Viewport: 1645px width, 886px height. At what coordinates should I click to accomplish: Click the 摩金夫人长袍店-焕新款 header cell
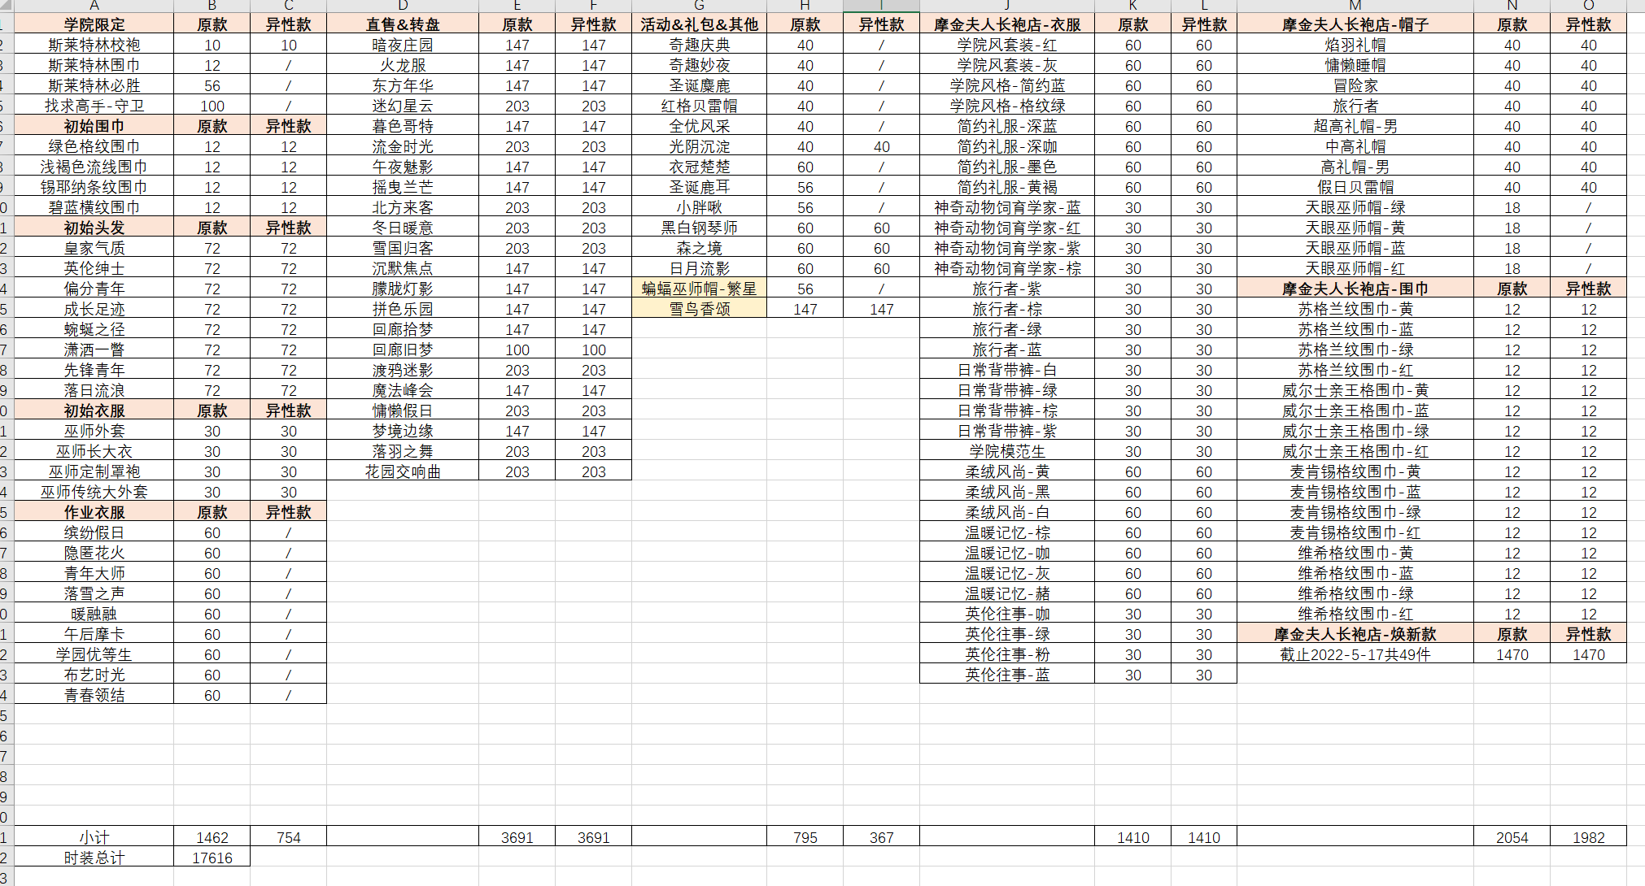click(x=1355, y=634)
